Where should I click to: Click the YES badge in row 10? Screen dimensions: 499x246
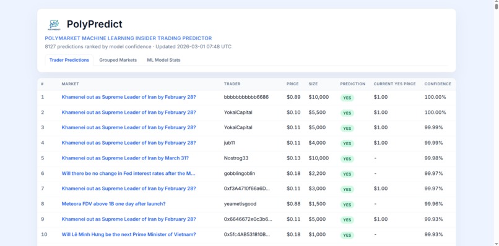coord(347,235)
